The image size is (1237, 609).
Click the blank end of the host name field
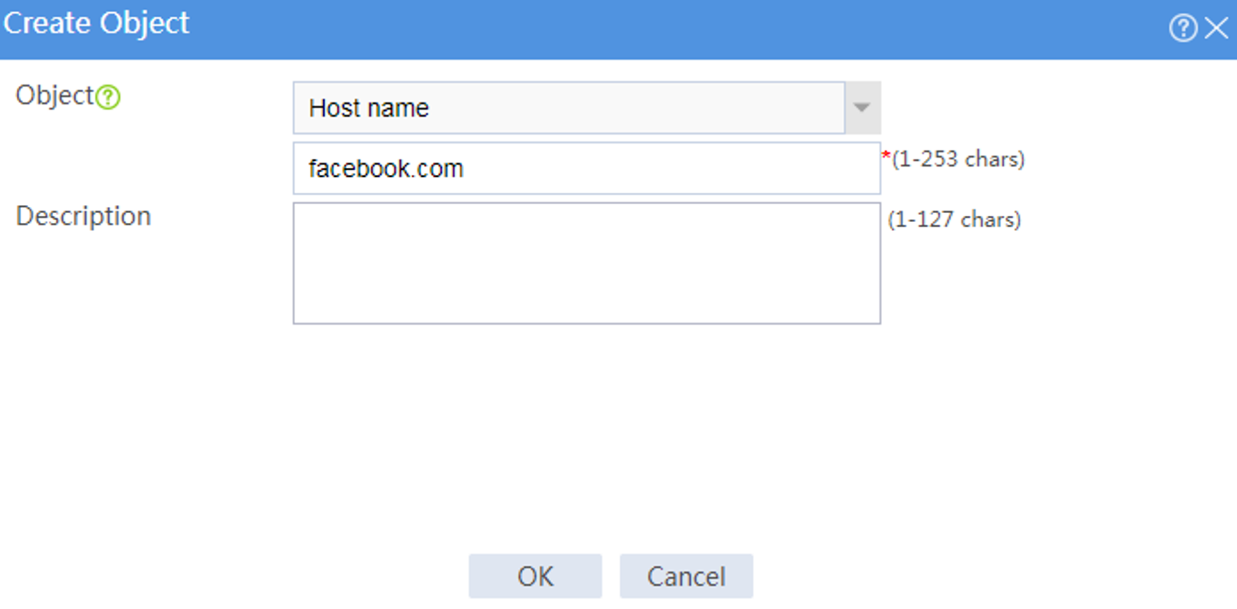[x=702, y=168]
